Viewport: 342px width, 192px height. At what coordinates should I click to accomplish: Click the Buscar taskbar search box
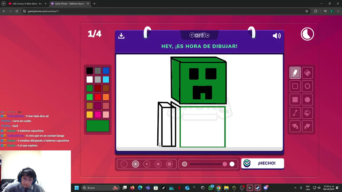point(101,188)
